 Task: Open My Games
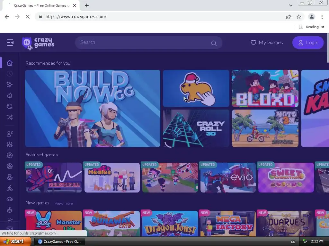(x=267, y=43)
